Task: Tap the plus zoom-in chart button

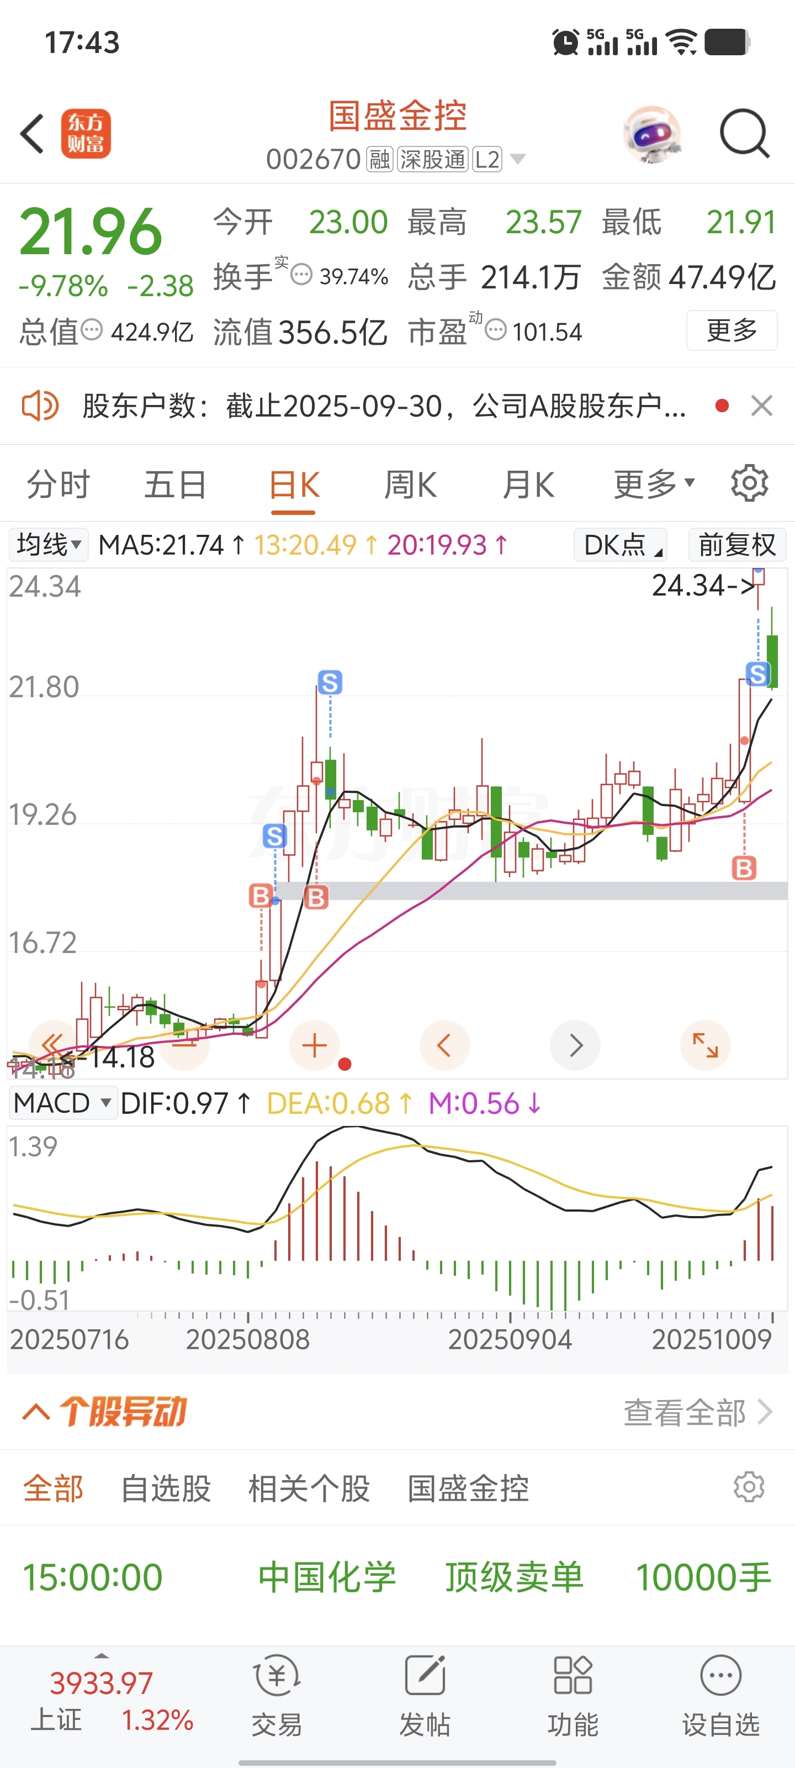Action: click(x=315, y=1045)
